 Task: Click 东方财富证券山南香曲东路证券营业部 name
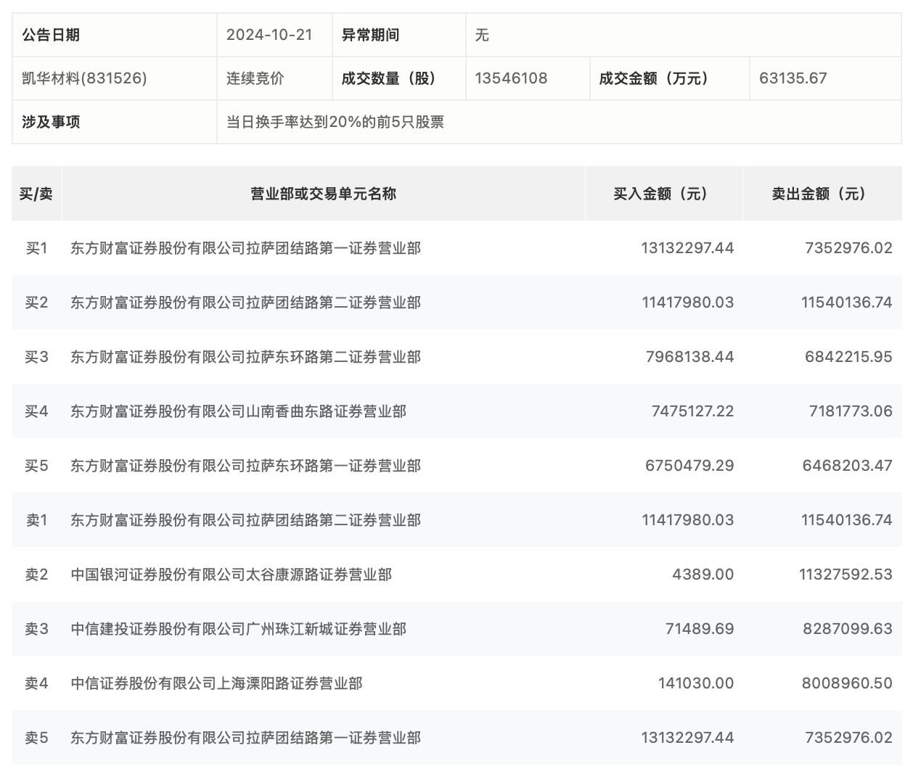238,411
